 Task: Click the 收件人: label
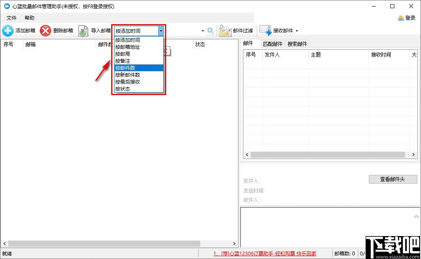coord(252,200)
